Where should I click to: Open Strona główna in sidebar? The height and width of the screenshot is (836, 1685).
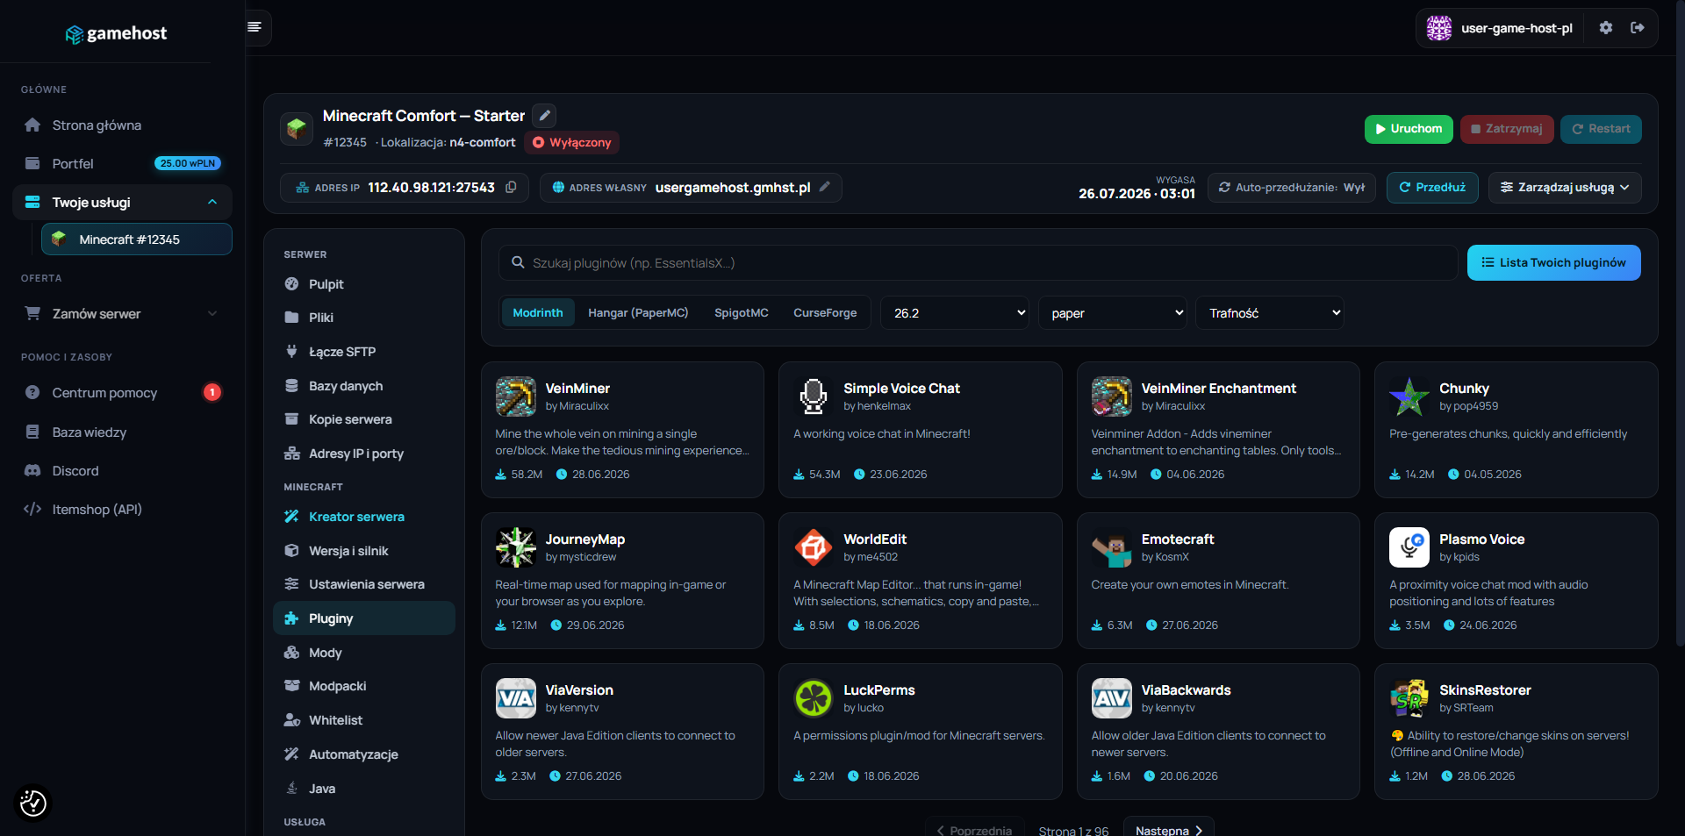pyautogui.click(x=123, y=125)
